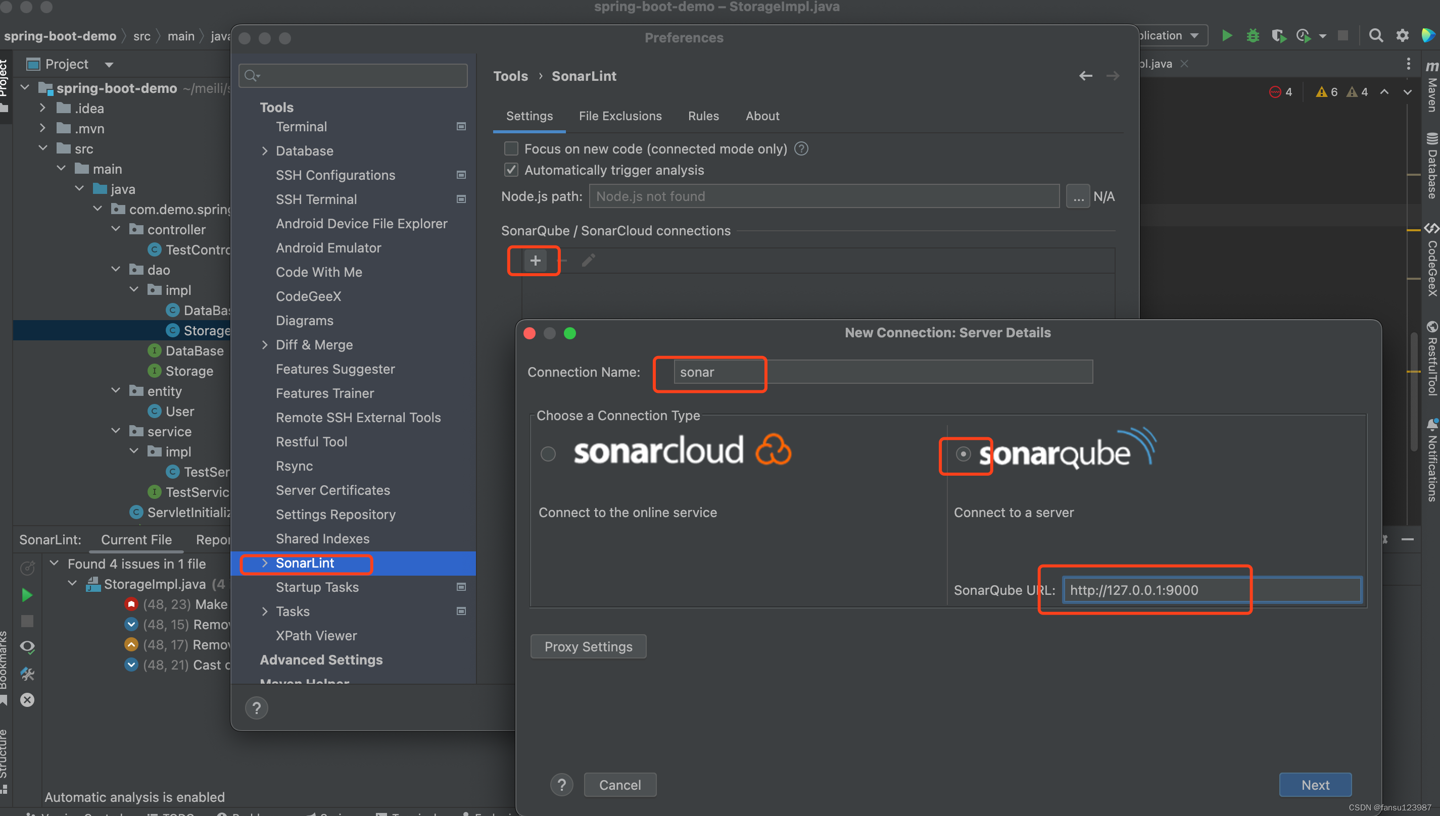1440x816 pixels.
Task: Click the Node.js path browse ellipsis button
Action: [x=1078, y=196]
